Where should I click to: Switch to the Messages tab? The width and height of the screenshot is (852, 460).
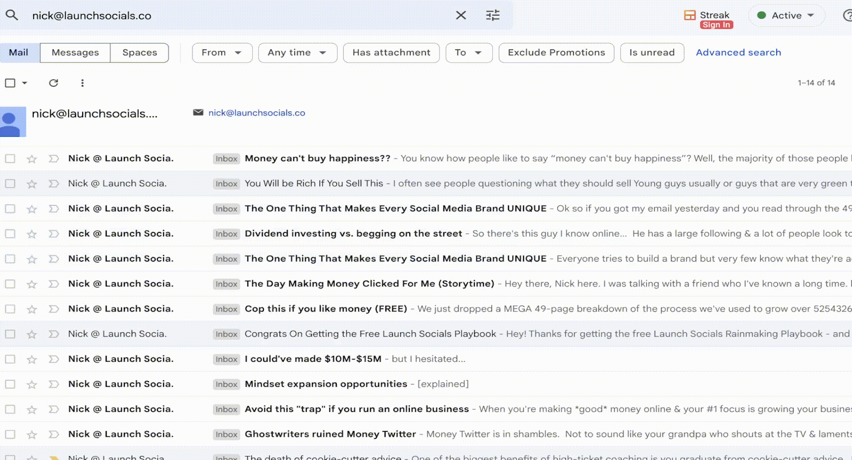point(75,53)
